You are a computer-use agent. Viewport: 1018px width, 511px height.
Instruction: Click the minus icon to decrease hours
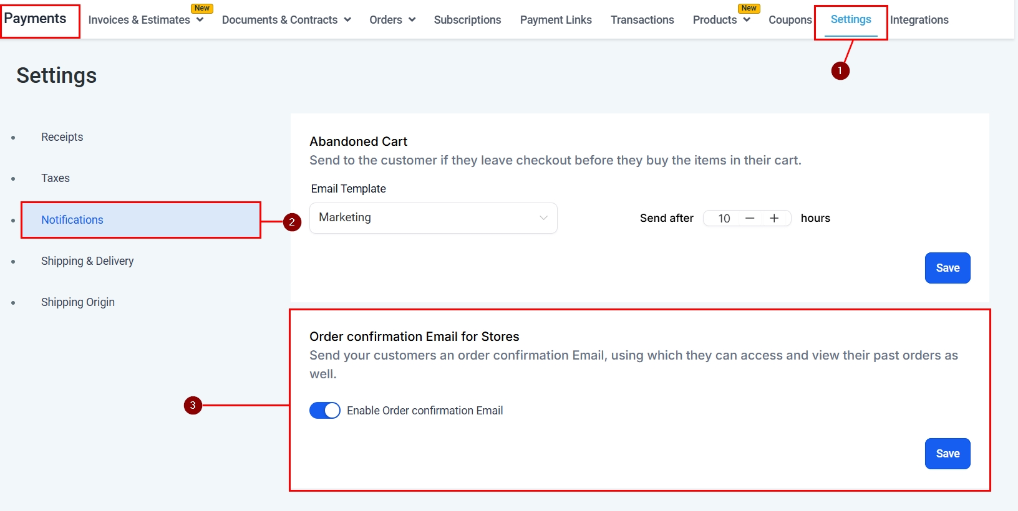click(x=750, y=218)
